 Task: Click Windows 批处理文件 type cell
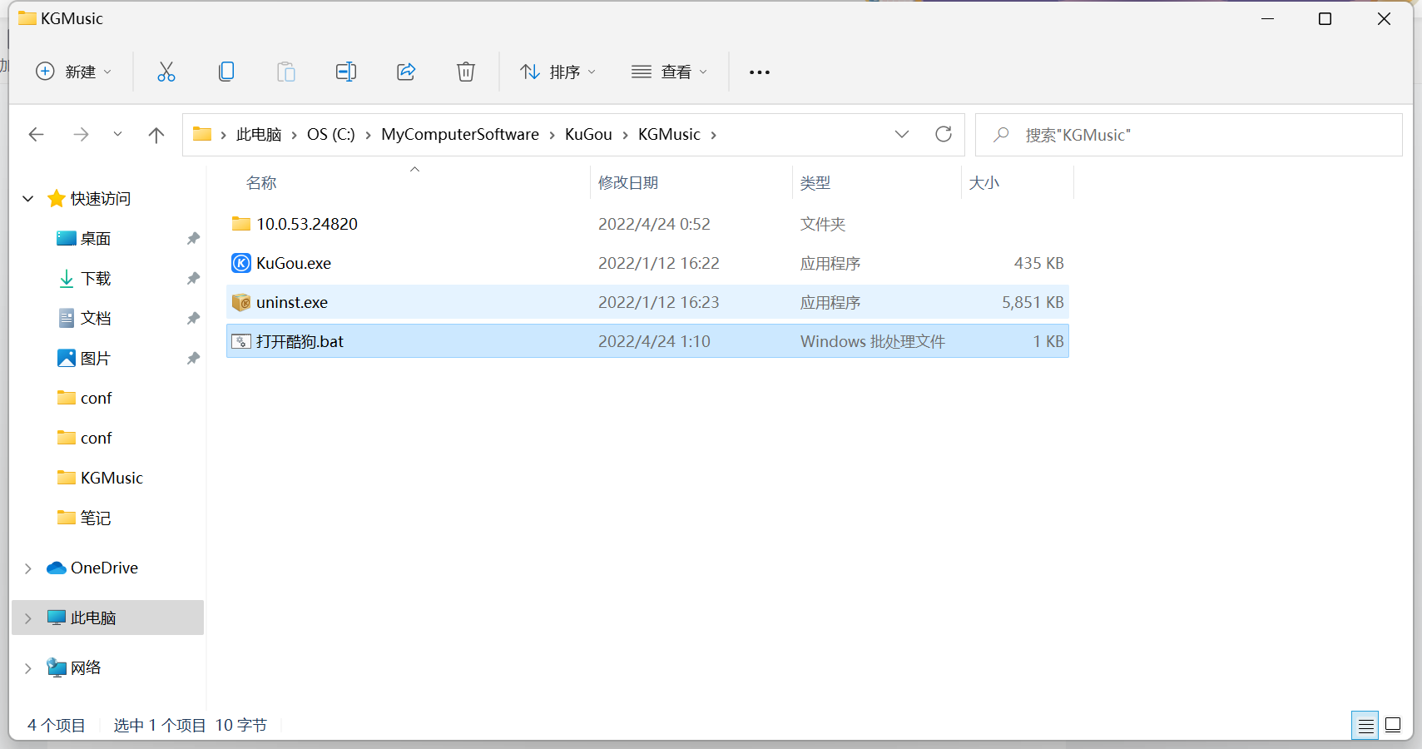click(x=872, y=341)
